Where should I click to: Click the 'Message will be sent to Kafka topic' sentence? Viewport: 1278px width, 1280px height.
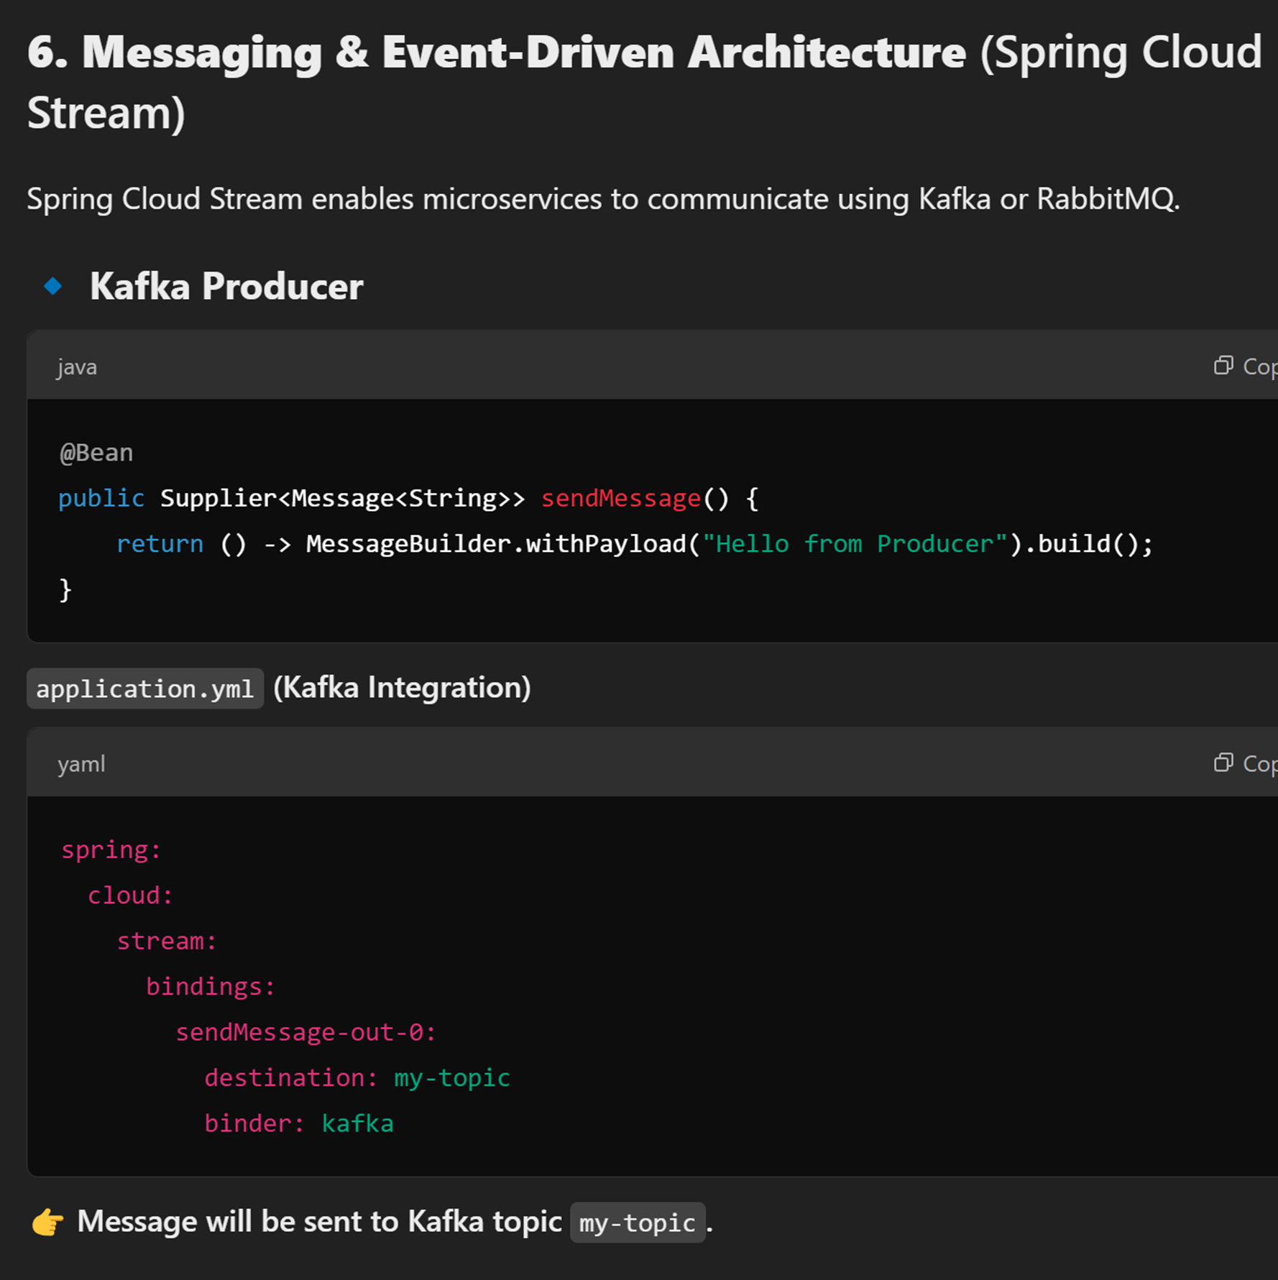click(x=319, y=1222)
